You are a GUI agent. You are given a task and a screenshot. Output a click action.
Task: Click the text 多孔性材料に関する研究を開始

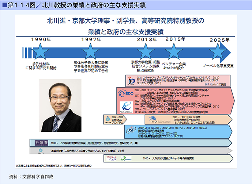click(41, 66)
